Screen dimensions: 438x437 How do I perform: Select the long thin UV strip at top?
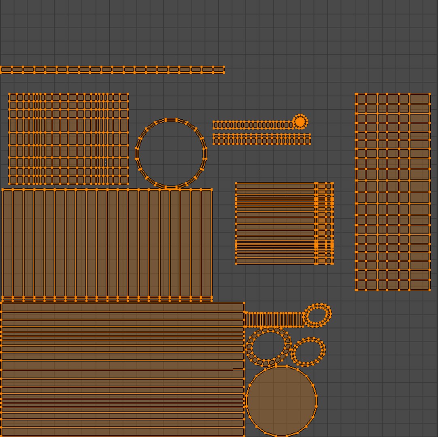[x=112, y=70]
